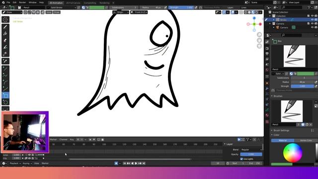Toggle the Use Lights checkbox

pyautogui.click(x=241, y=159)
